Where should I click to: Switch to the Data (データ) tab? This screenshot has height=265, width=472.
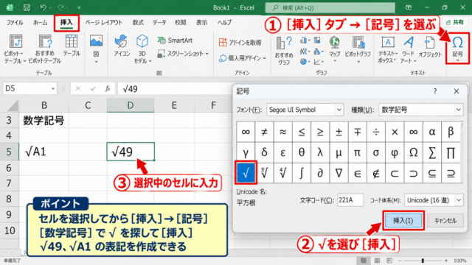point(159,23)
